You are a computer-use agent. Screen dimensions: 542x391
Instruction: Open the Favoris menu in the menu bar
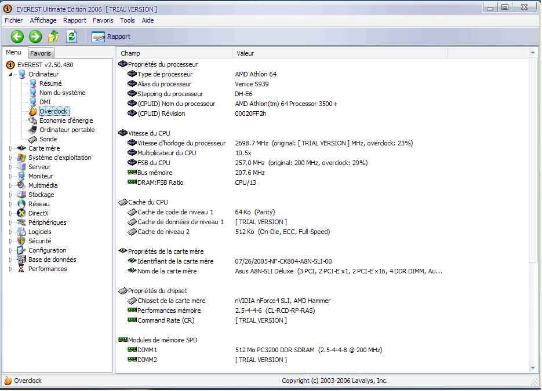(x=103, y=20)
